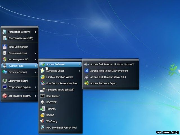Click the MiniTool Partition Wizard icon

(42, 77)
